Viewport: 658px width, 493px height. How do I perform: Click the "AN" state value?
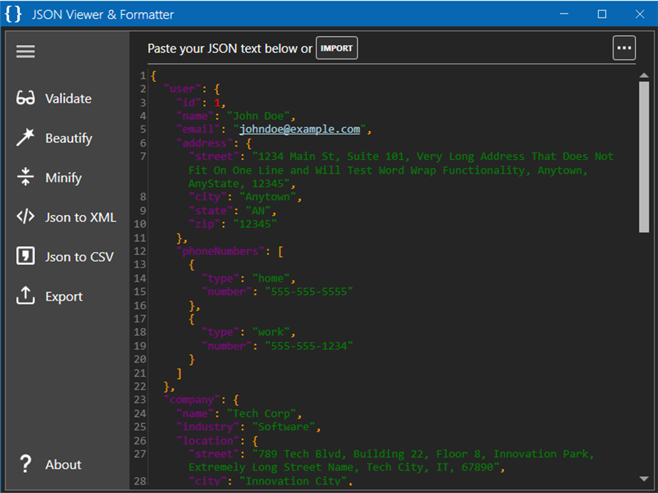point(258,210)
